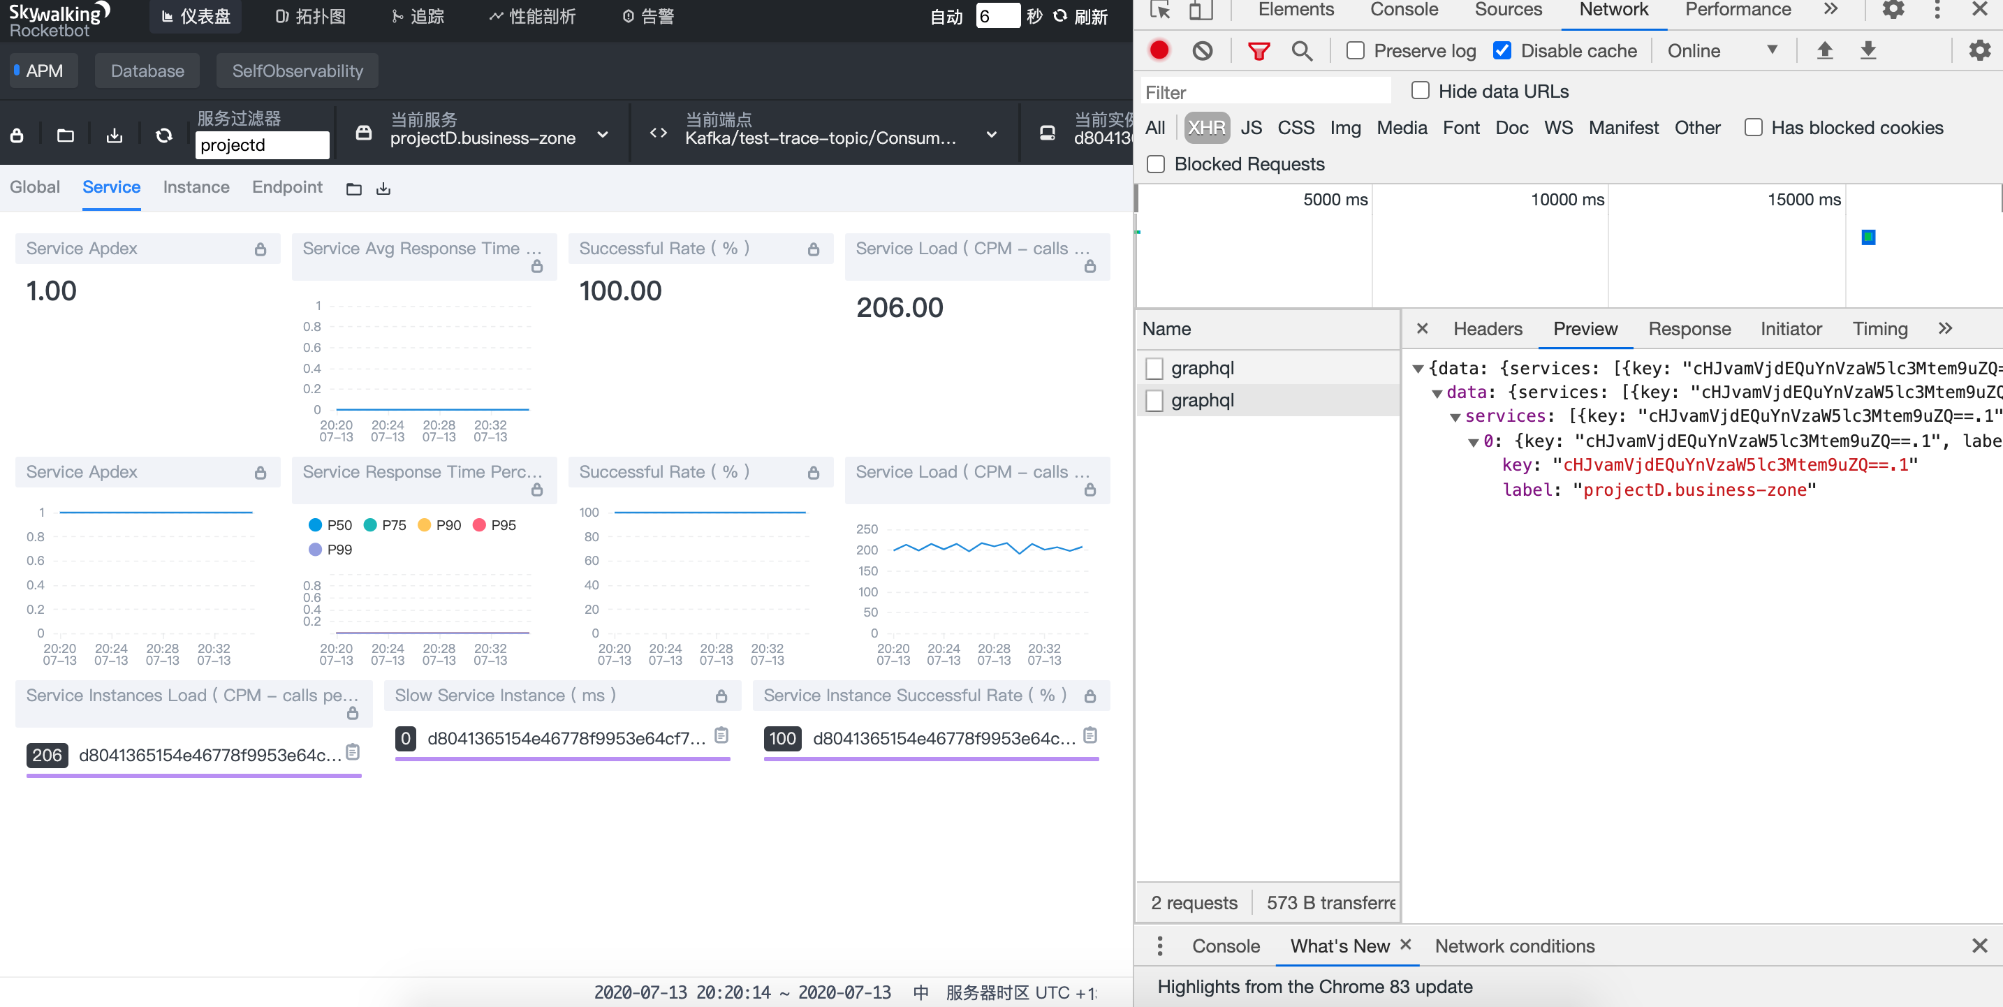Open the Headers tab for the request

pyautogui.click(x=1487, y=328)
